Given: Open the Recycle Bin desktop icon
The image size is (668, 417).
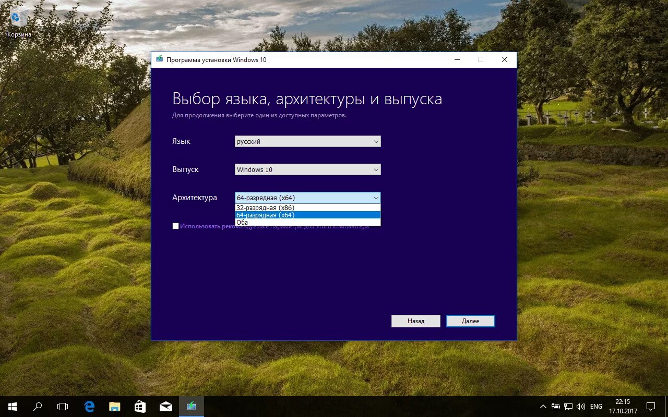Looking at the screenshot, I should (19, 22).
